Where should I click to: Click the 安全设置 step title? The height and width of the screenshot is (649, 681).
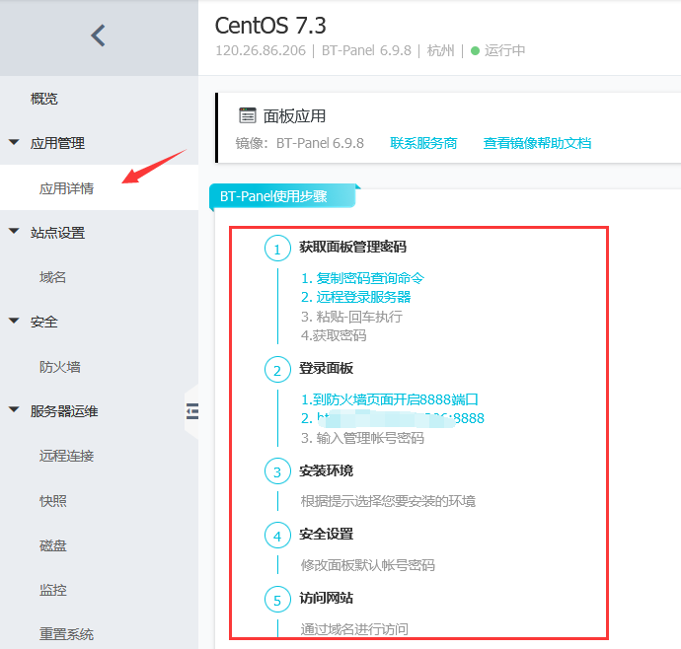[326, 534]
